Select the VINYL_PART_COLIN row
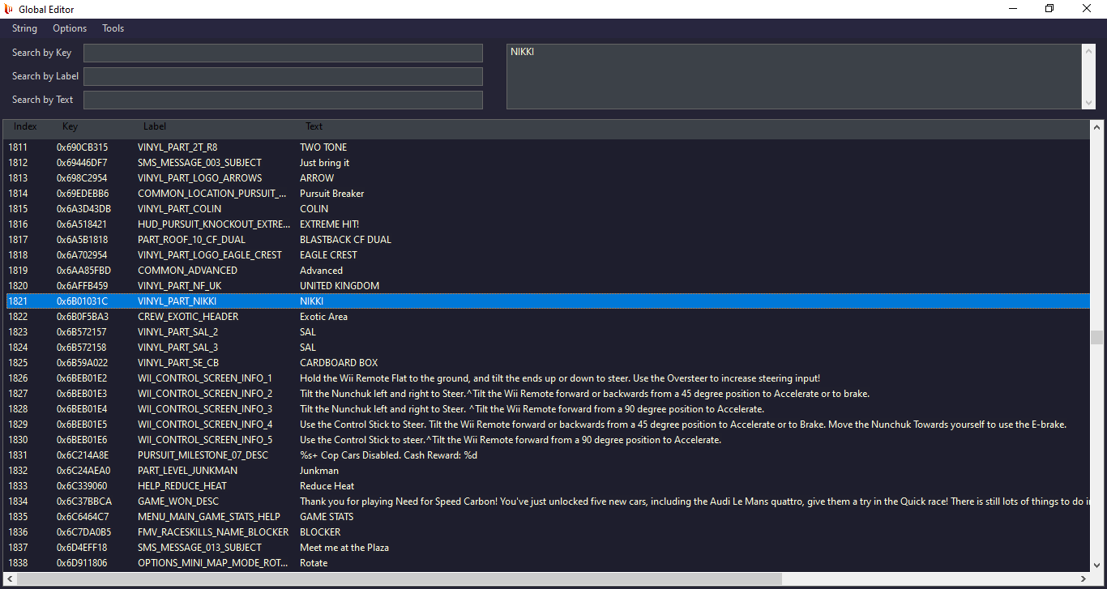 coord(179,209)
